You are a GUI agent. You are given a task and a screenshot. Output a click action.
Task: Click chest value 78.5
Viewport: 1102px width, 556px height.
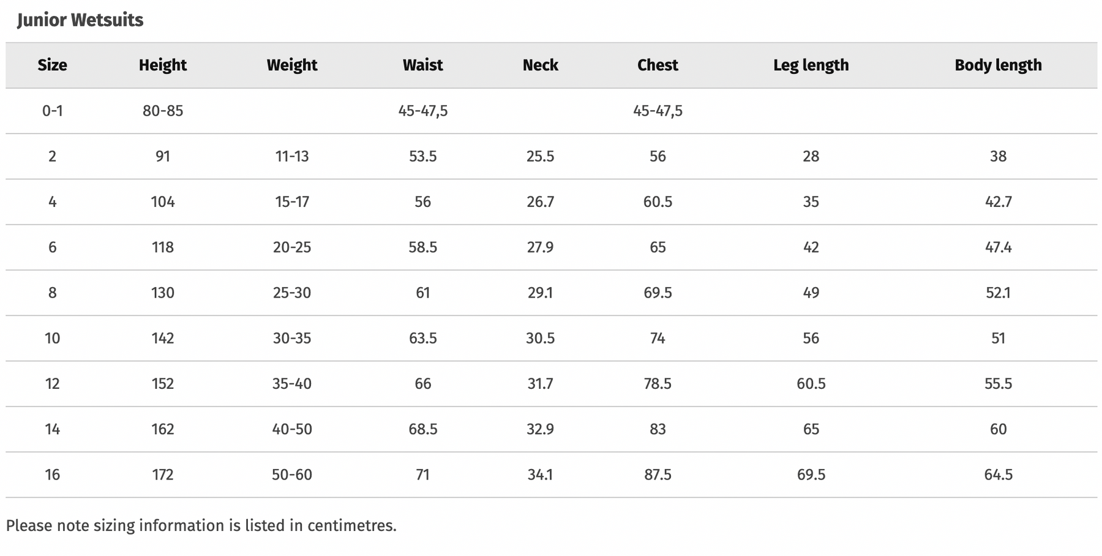[x=658, y=384]
